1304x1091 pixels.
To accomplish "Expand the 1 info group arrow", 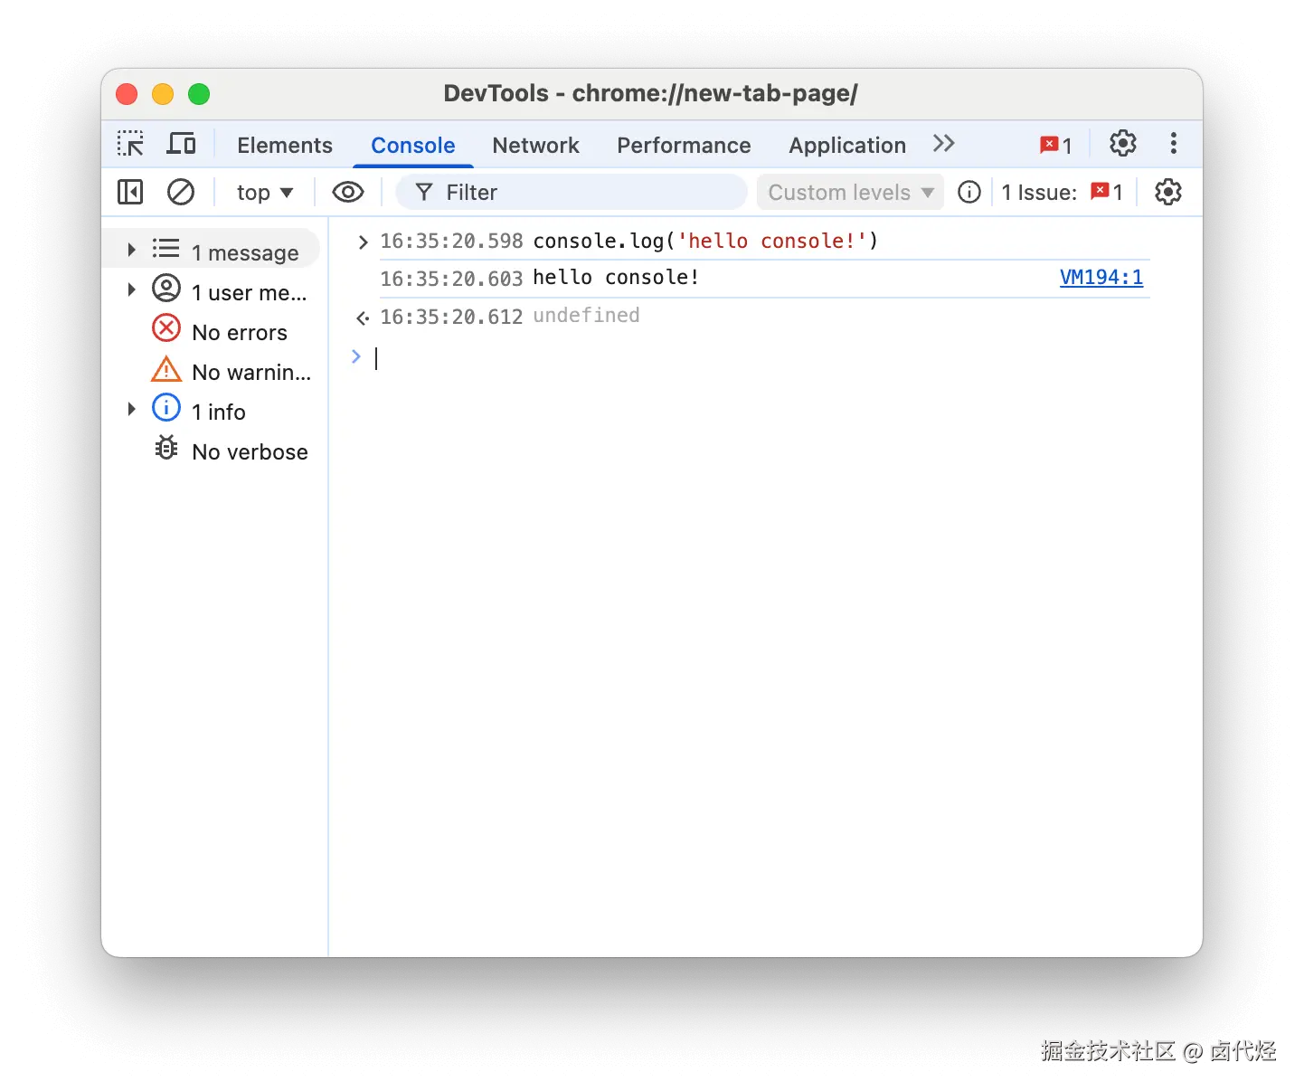I will click(x=131, y=409).
